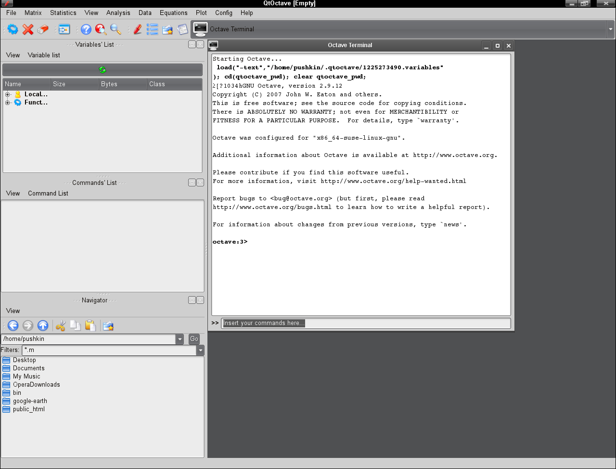Float the Navigator panel

click(192, 300)
